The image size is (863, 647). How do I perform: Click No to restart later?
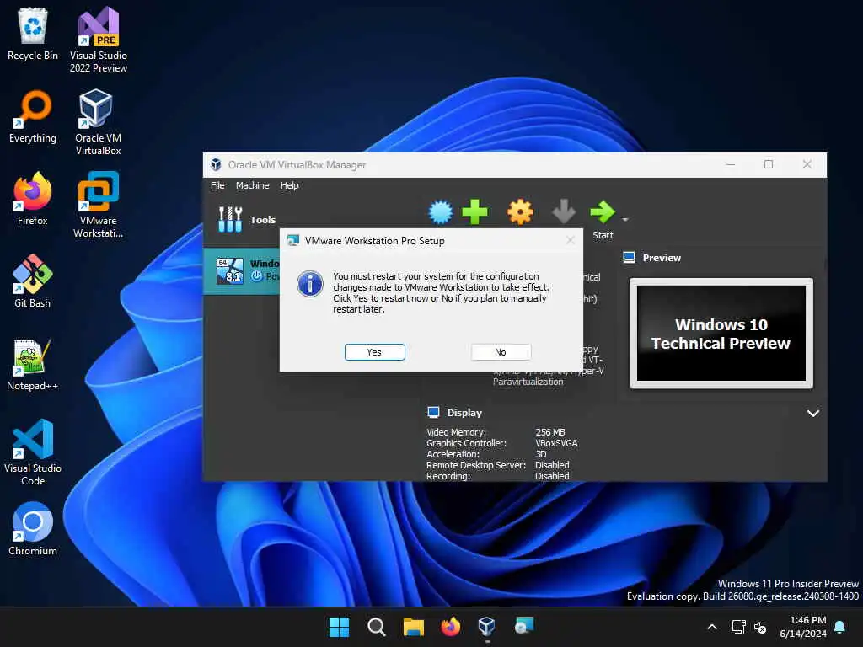point(501,352)
